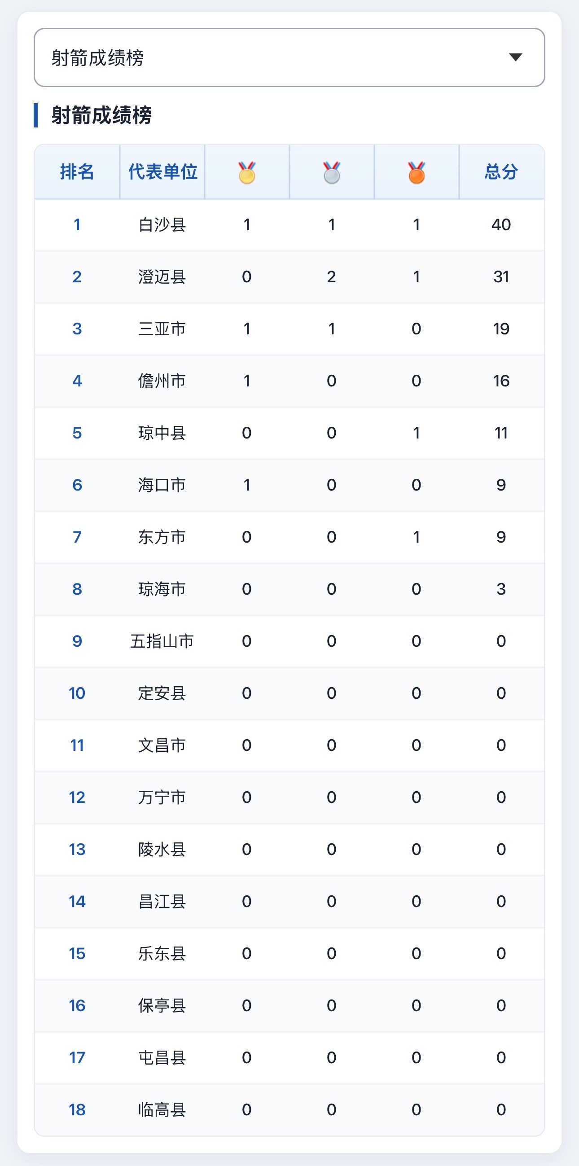Click the 三亚市 team name
This screenshot has height=1166, width=579.
[x=162, y=329]
